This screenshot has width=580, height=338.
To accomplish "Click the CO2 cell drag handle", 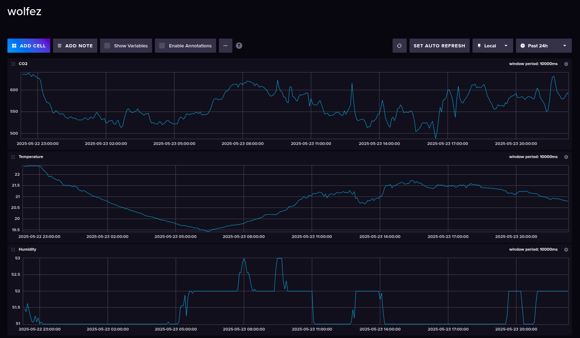I will point(13,64).
